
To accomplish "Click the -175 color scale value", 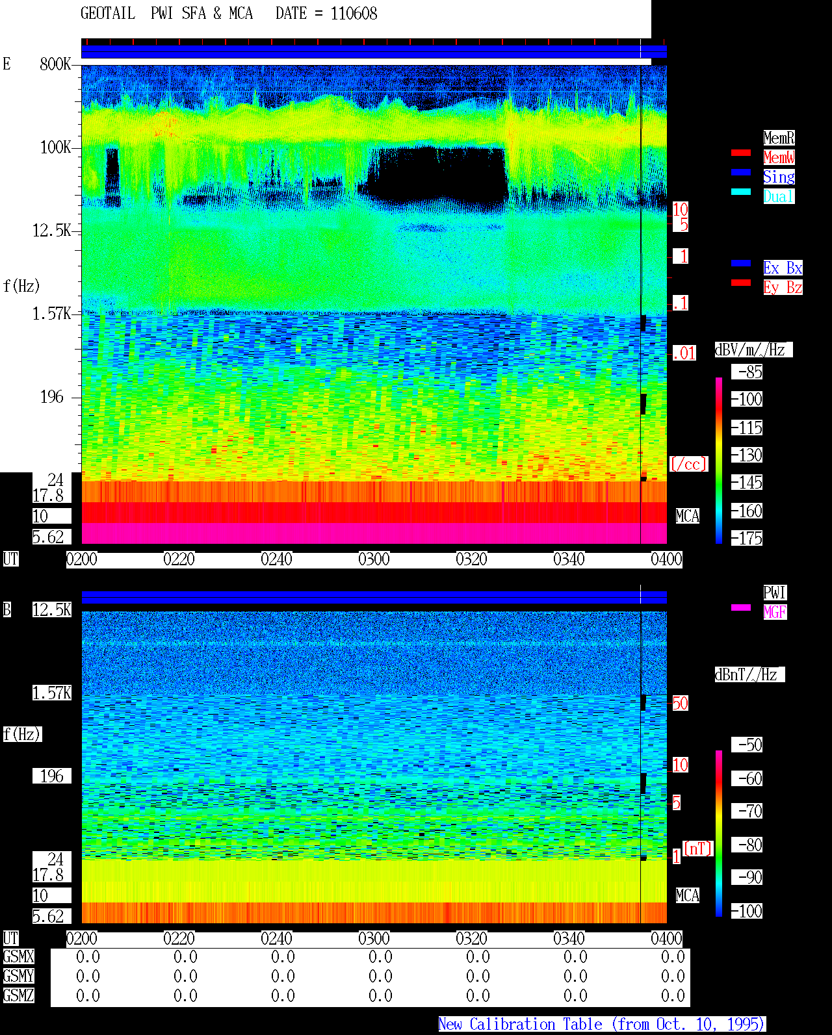I will click(747, 538).
